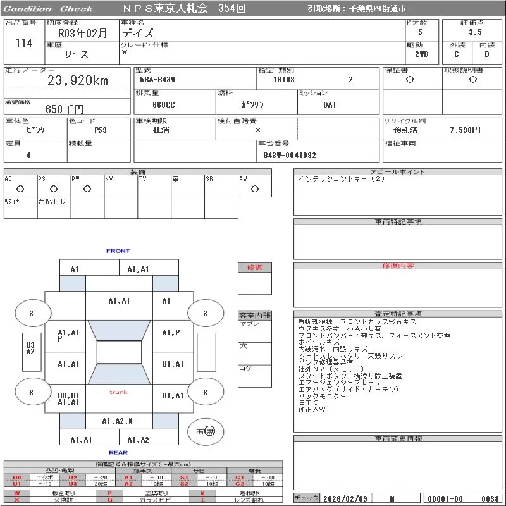Click the circle under 保証書

coord(410,80)
